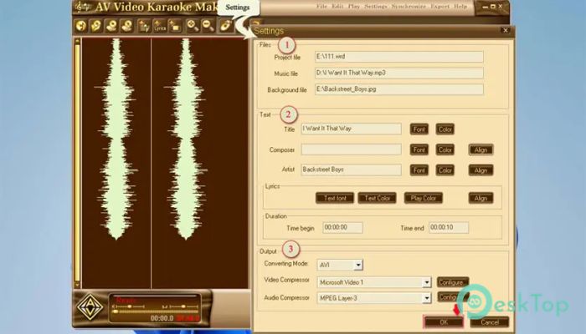586x334 pixels.
Task: Expand the Video Compressor dropdown
Action: click(x=426, y=282)
